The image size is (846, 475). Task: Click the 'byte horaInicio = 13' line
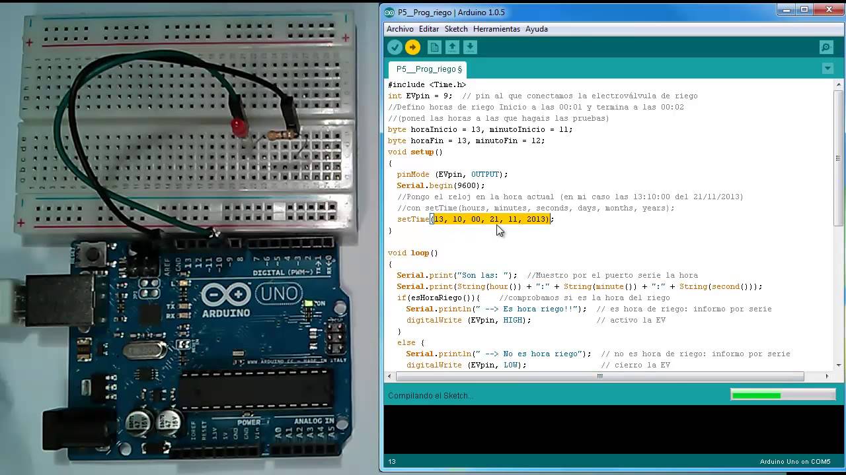click(x=481, y=129)
